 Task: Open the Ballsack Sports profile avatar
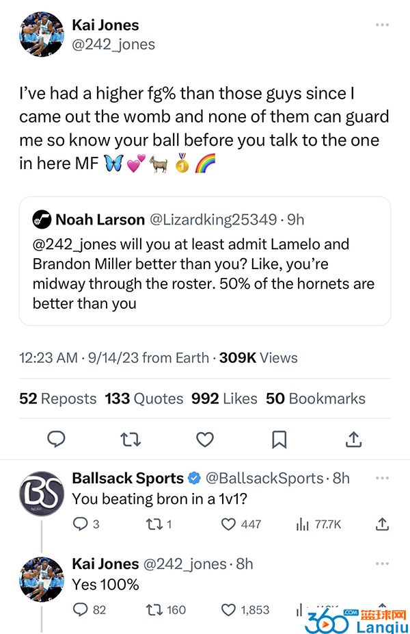pyautogui.click(x=42, y=493)
